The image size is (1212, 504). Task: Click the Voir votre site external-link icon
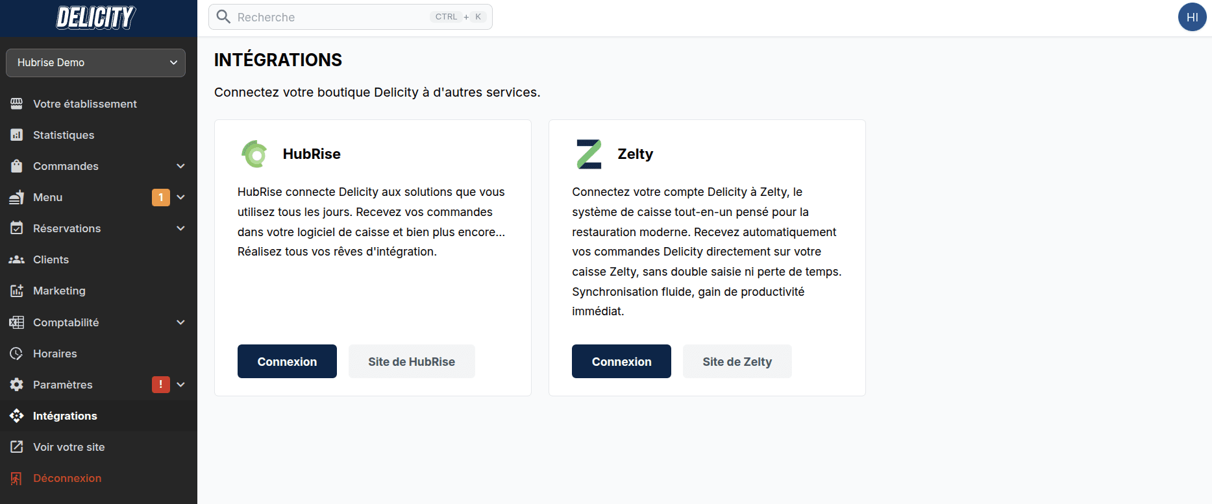(x=17, y=447)
